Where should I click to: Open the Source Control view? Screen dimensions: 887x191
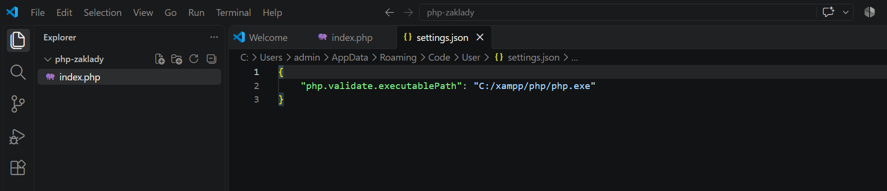[x=18, y=104]
